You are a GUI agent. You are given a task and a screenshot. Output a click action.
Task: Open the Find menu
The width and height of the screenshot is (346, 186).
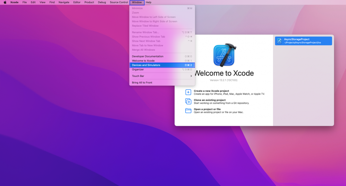pyautogui.click(x=52, y=2)
